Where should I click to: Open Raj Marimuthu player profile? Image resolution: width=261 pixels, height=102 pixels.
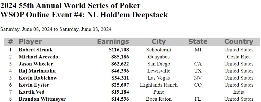37,71
